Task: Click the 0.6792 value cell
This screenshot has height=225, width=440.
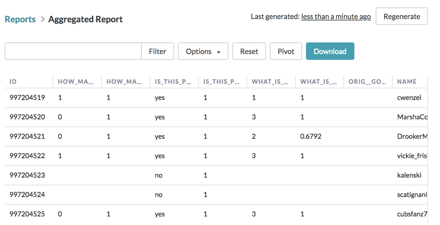Action: pos(311,136)
